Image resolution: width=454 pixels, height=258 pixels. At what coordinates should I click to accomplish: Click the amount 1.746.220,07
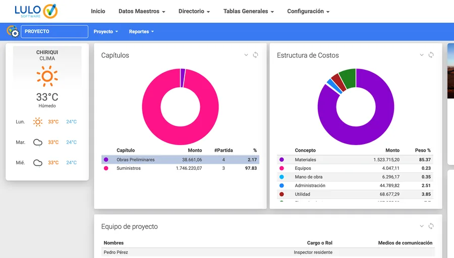pyautogui.click(x=189, y=168)
